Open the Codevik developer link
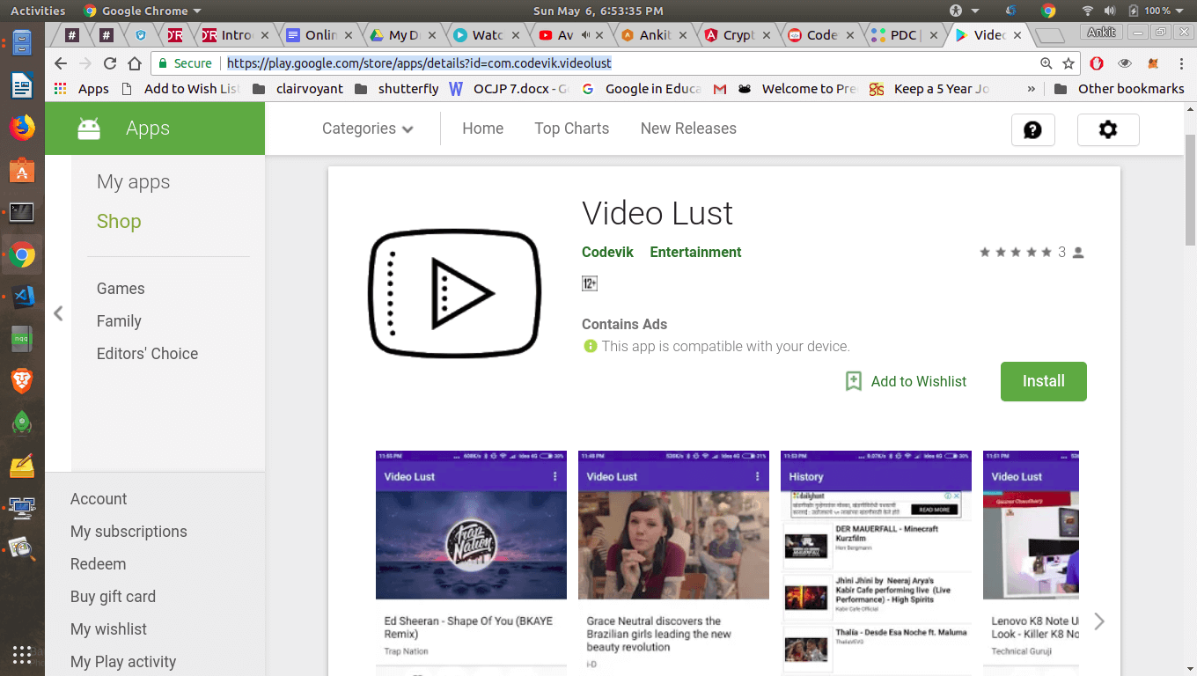This screenshot has width=1197, height=676. point(607,252)
